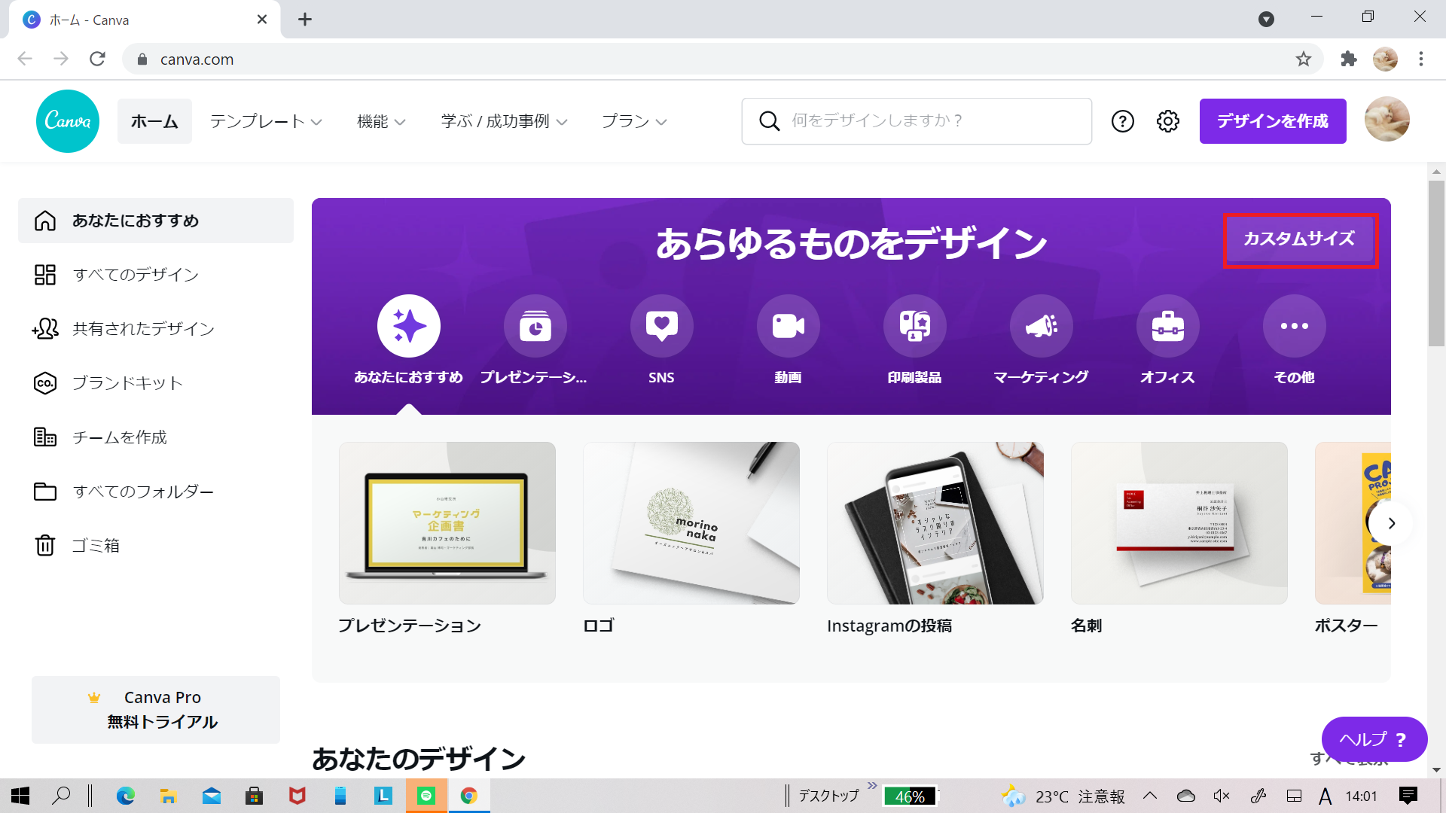Viewport: 1446px width, 813px height.
Task: Select the 印刷製品 category icon
Action: [915, 326]
